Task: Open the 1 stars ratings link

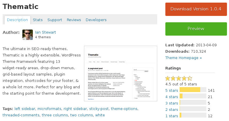Action: click(171, 116)
